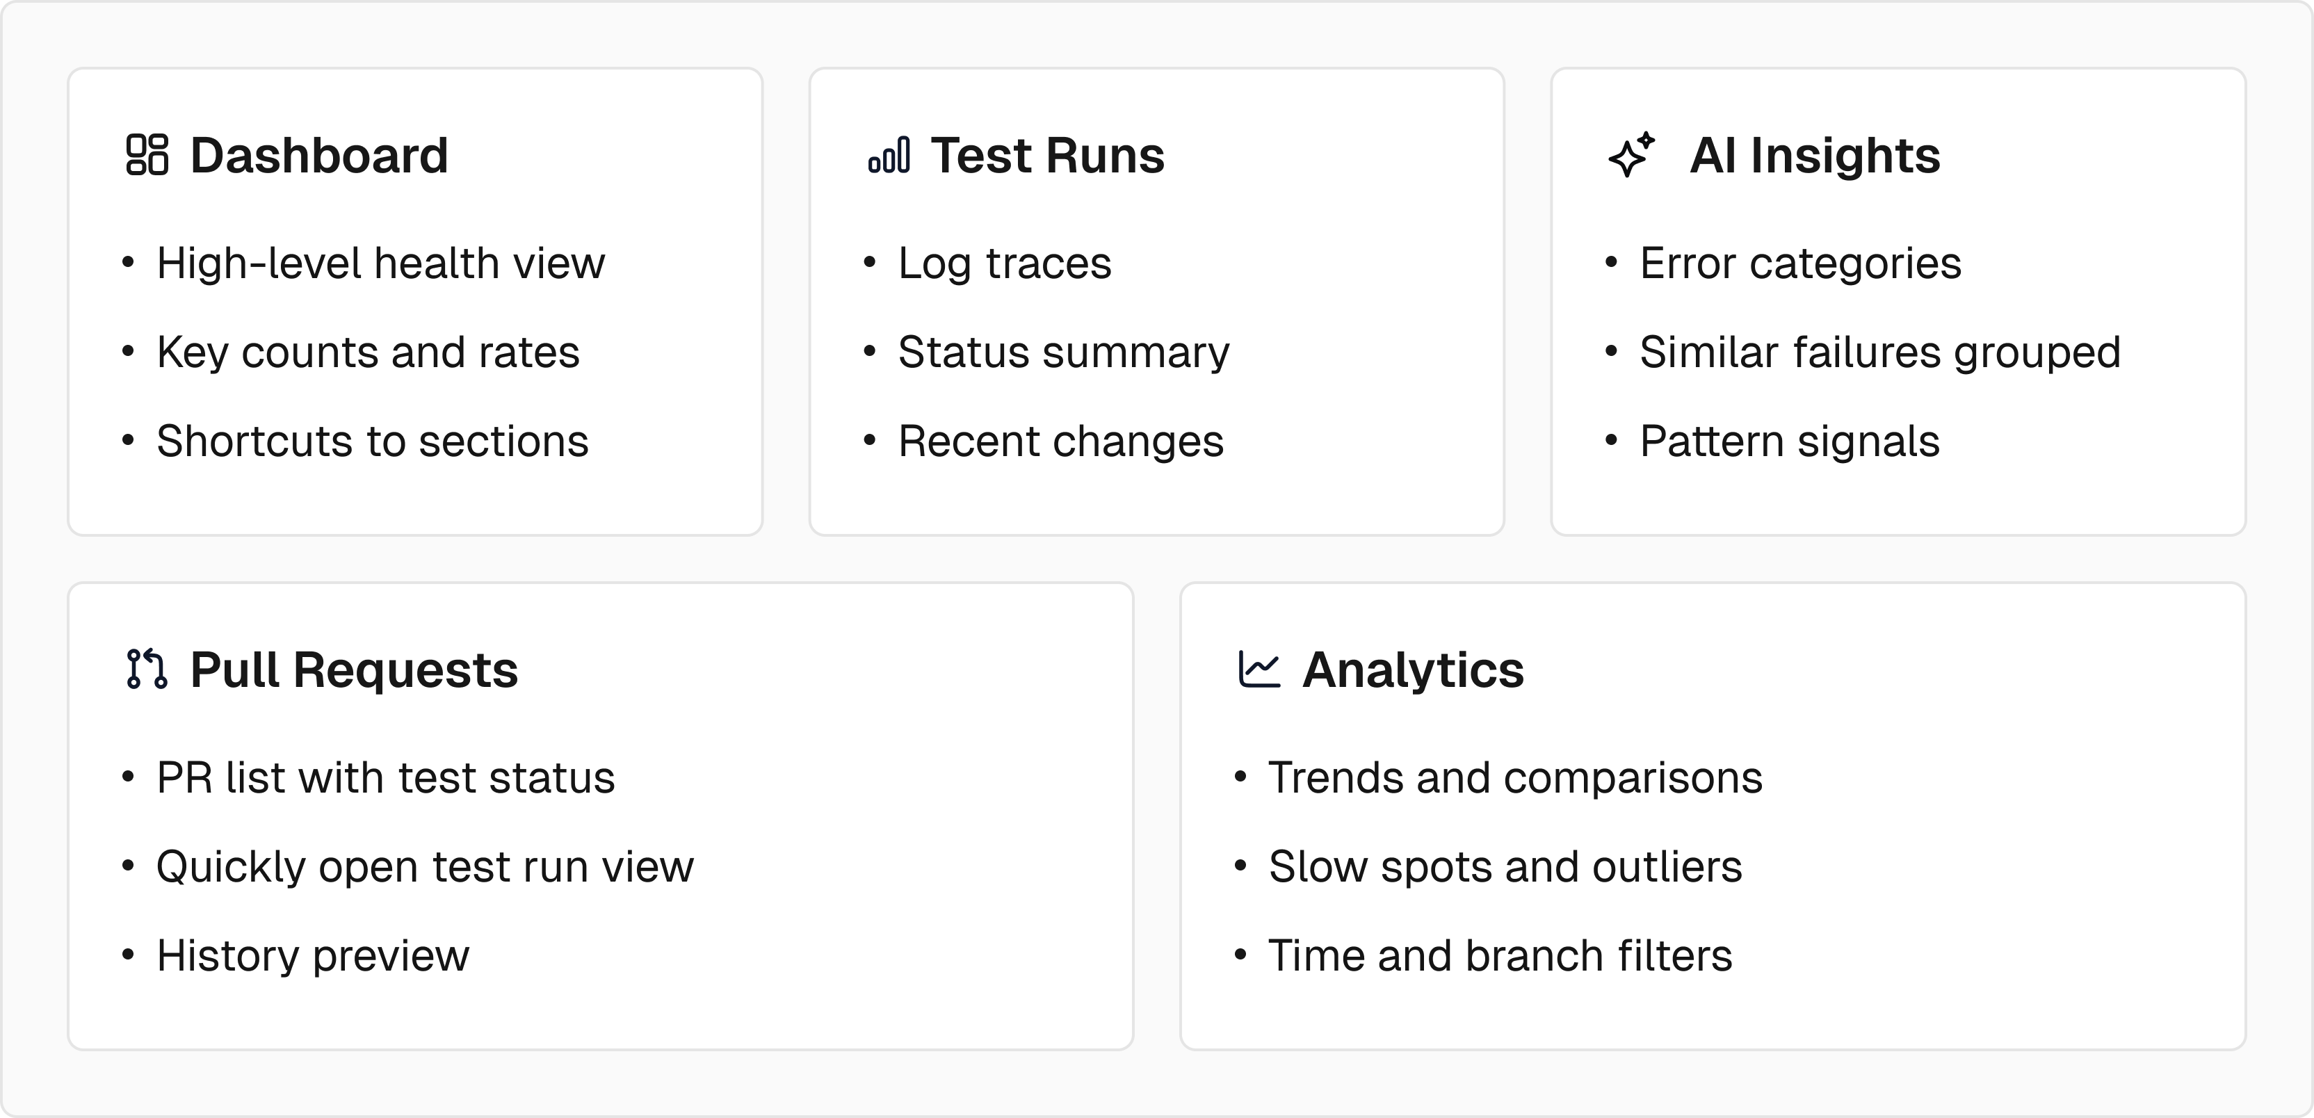Click "High-level health view" item
The width and height of the screenshot is (2314, 1118).
pos(381,263)
